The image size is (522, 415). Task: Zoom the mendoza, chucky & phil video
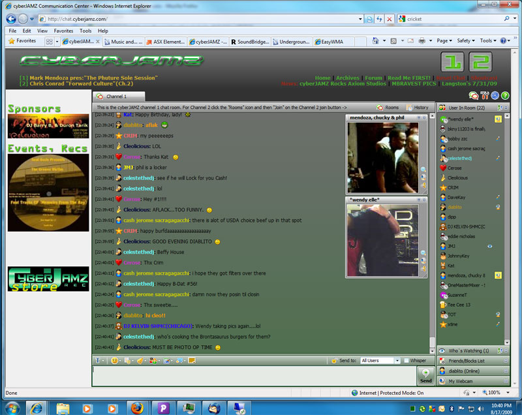click(x=423, y=170)
